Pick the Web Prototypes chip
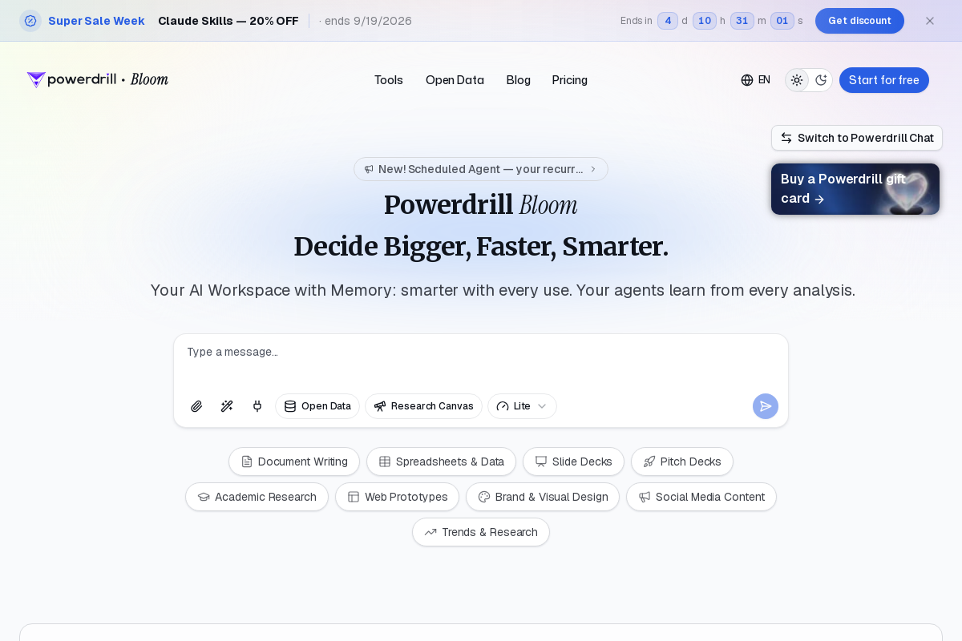The width and height of the screenshot is (962, 641). pos(397,497)
